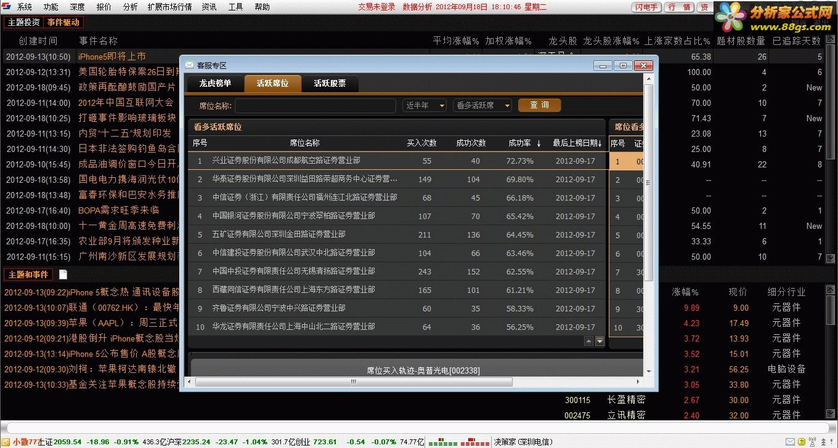Image resolution: width=838 pixels, height=448 pixels.
Task: Click the 上证 index value 2059.54
Action: coord(68,442)
